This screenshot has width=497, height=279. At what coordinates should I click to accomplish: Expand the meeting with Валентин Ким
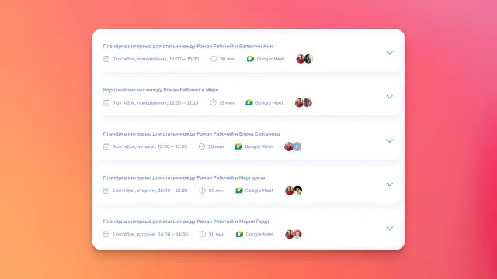click(389, 53)
